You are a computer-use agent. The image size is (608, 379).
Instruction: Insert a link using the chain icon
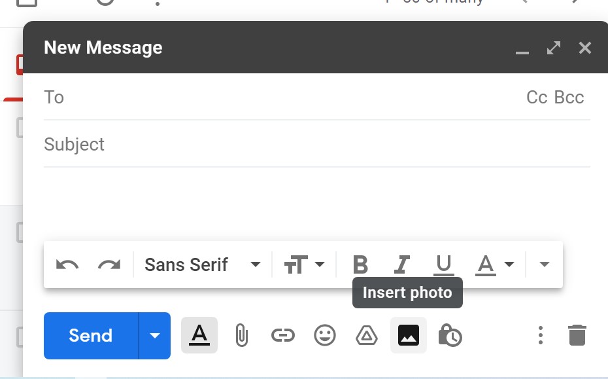point(282,336)
